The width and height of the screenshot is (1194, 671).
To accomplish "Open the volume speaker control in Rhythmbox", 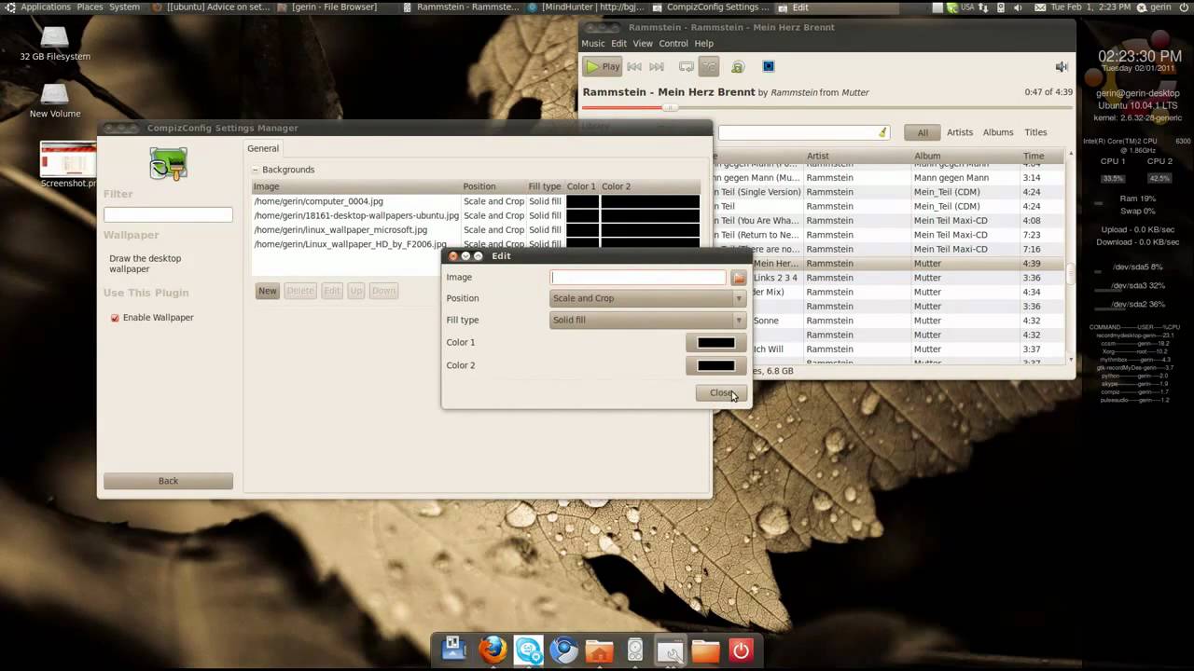I will [1061, 67].
